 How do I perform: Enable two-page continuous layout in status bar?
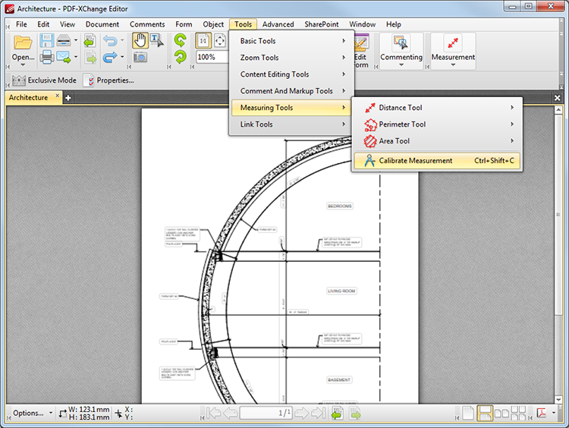(x=518, y=414)
